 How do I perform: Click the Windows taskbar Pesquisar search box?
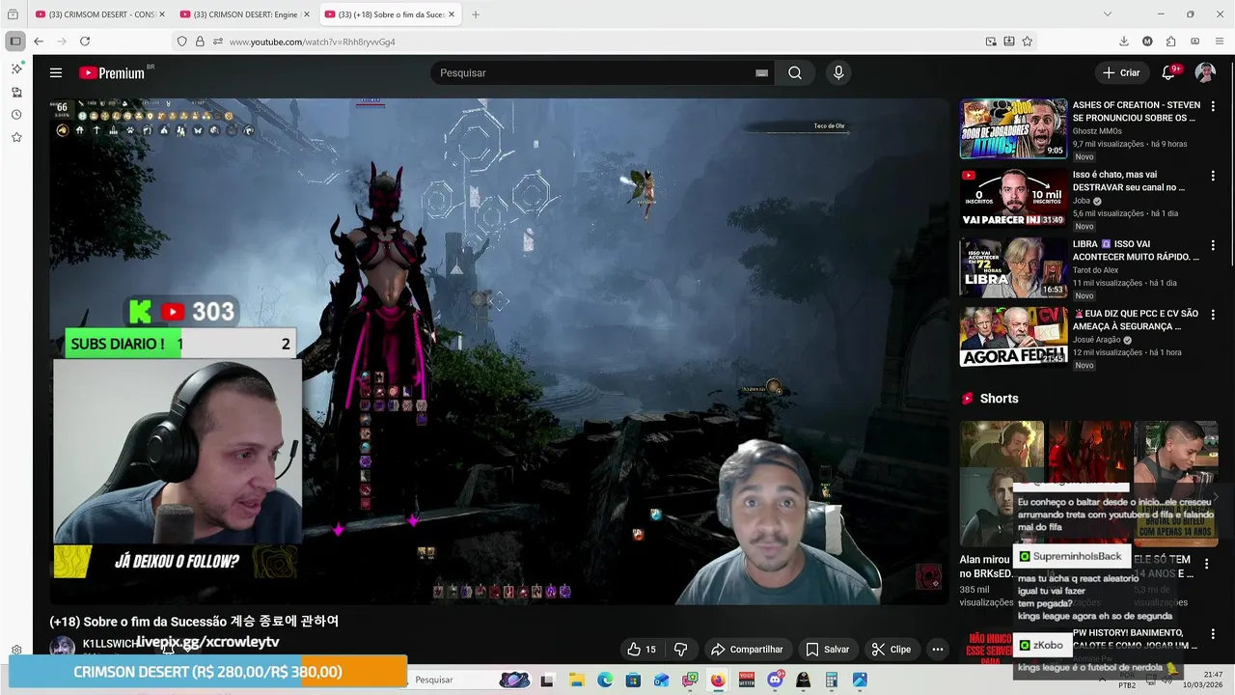[x=470, y=680]
